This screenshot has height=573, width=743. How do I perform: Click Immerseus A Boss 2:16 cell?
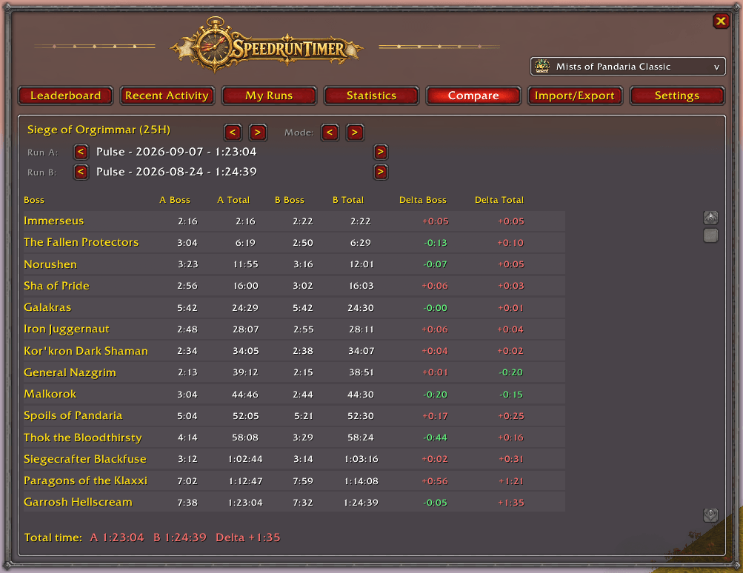187,221
